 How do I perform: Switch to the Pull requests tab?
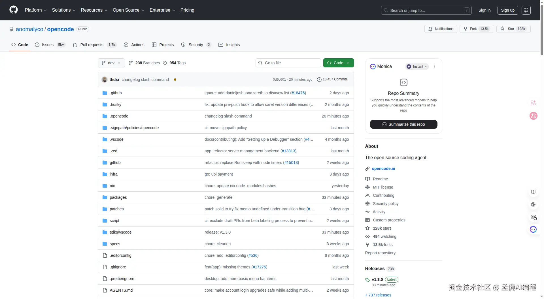click(x=92, y=45)
